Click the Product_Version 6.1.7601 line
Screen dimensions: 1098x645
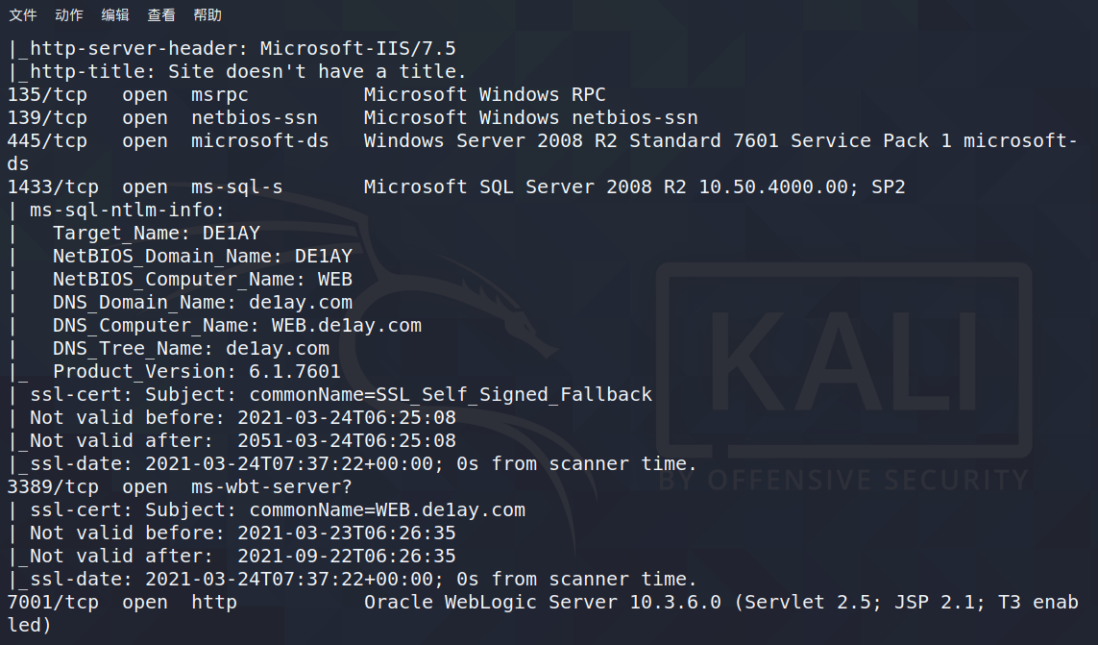coord(197,372)
